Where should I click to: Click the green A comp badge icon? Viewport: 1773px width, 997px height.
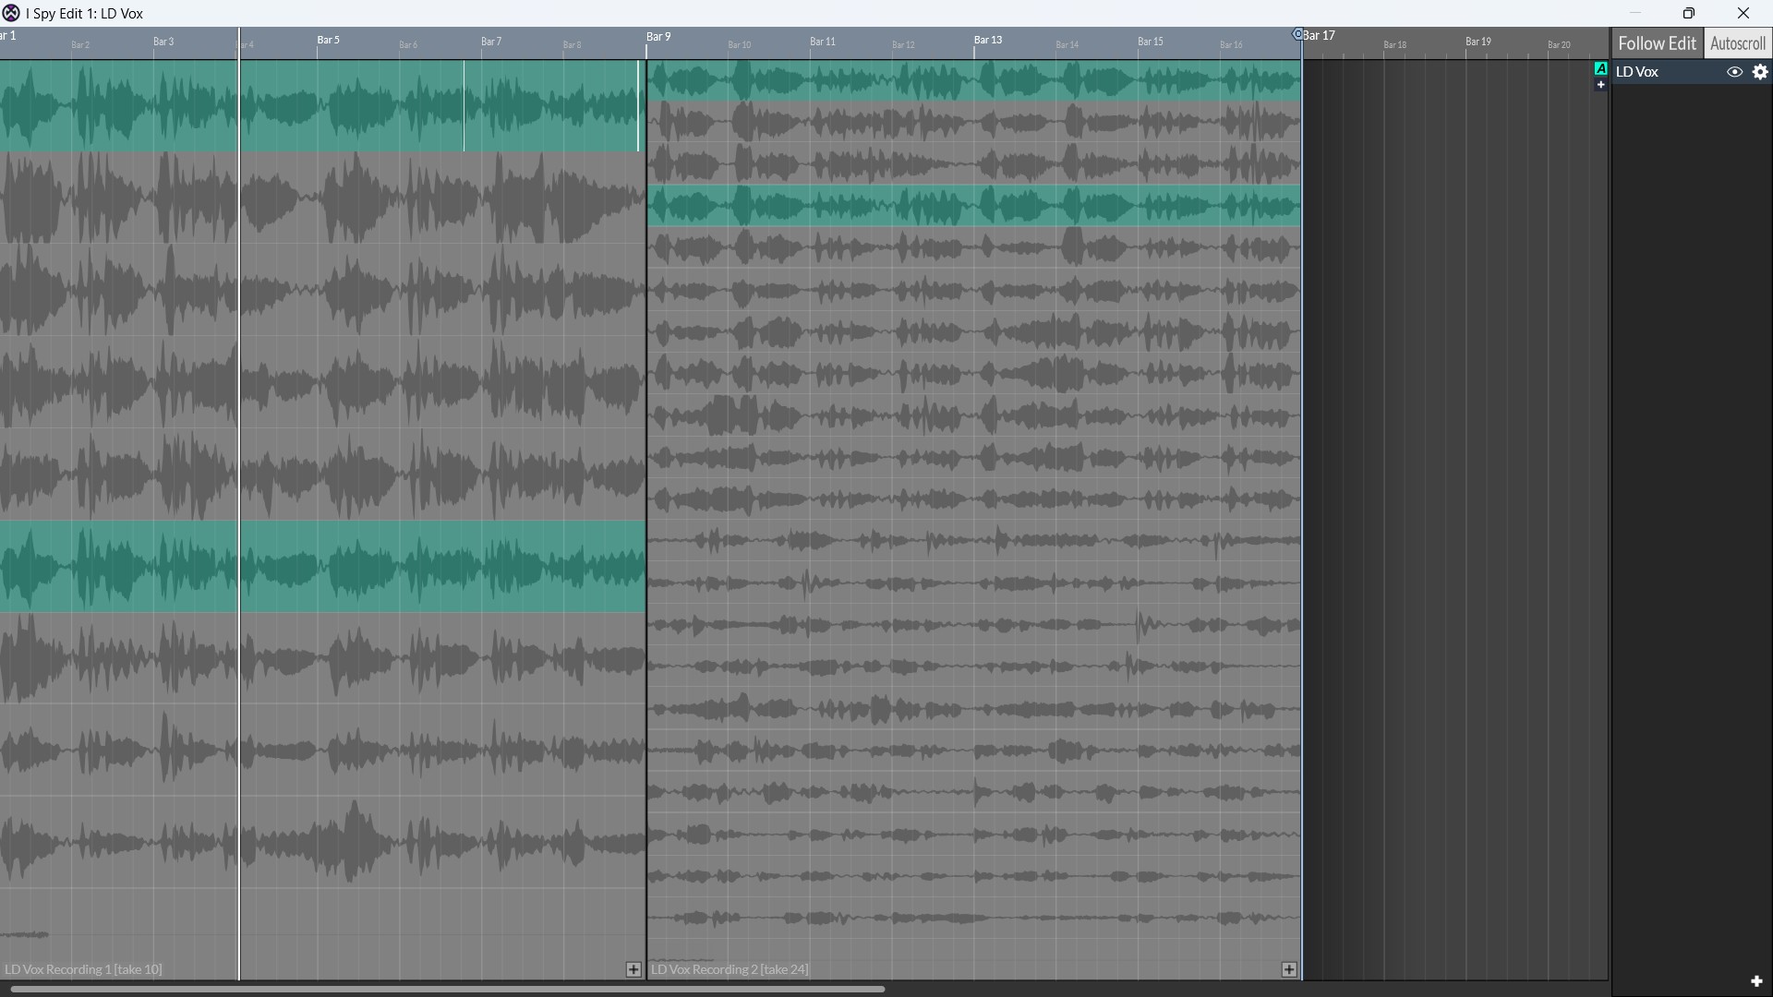click(x=1600, y=68)
